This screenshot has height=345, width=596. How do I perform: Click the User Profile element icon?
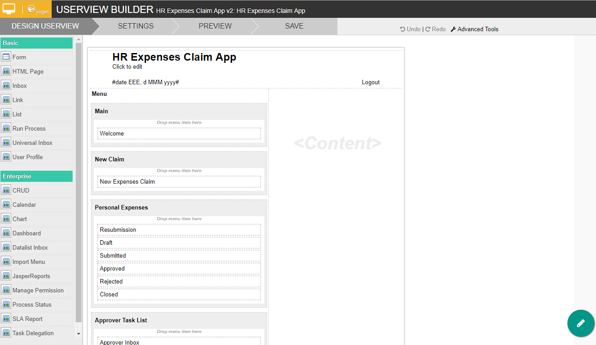(x=6, y=156)
